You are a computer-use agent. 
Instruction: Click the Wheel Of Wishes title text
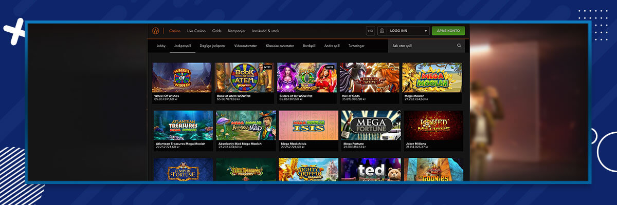(166, 96)
